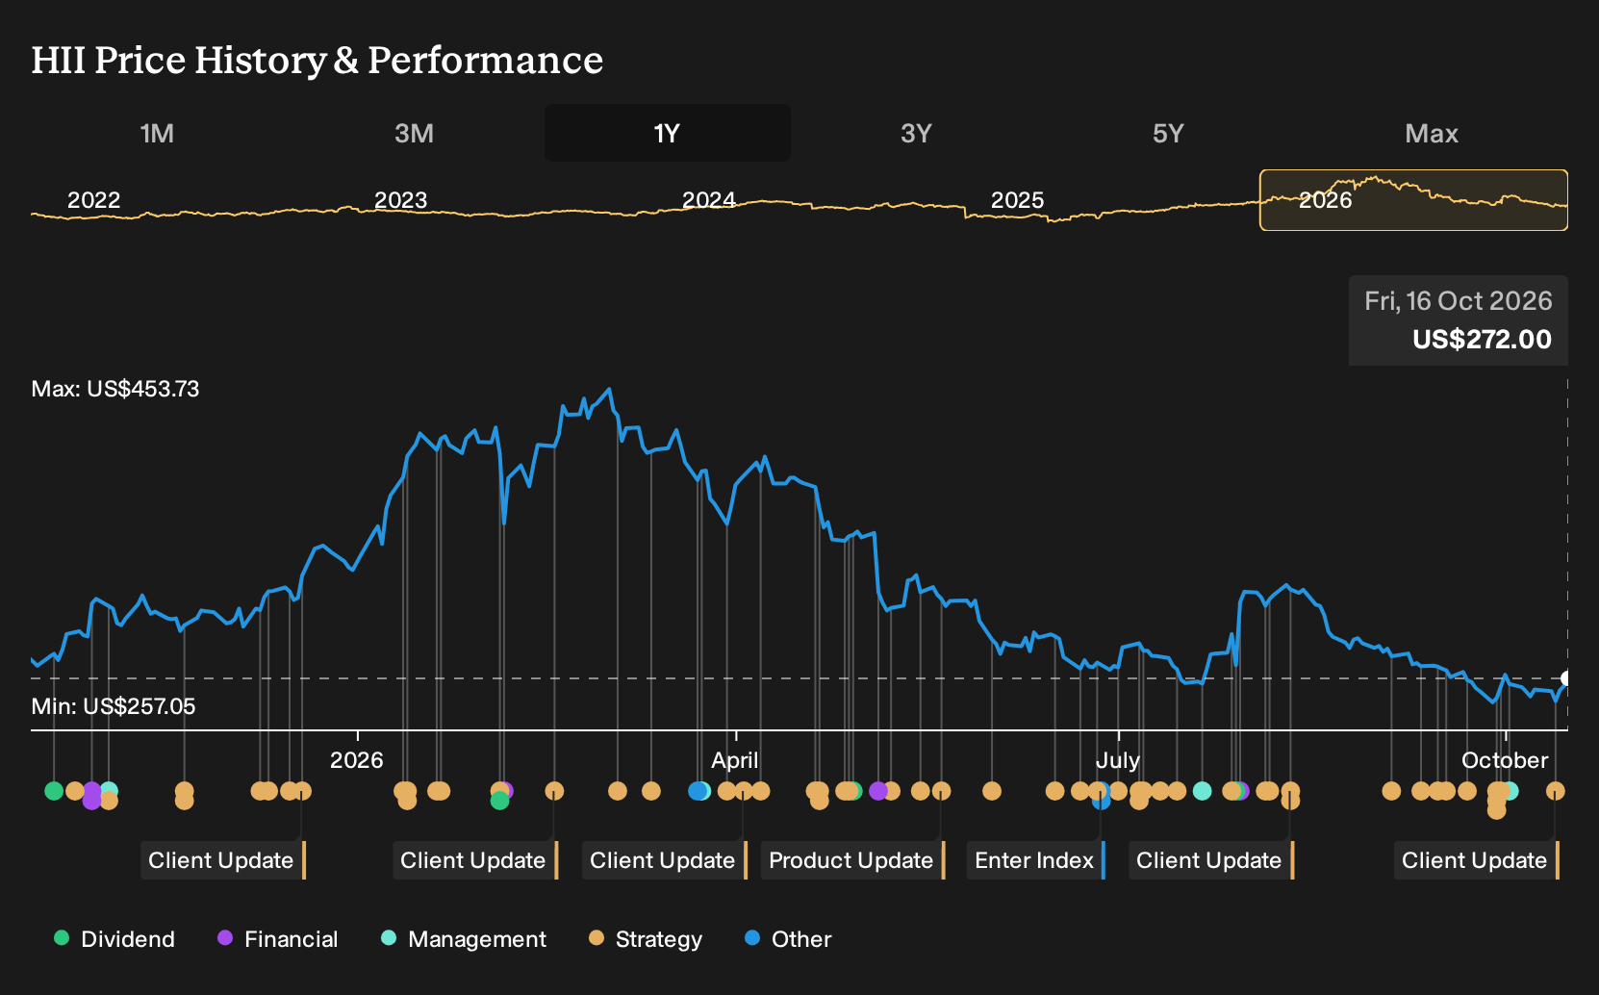Click the standalone purple Financial dot after April
The image size is (1599, 995).
click(x=877, y=791)
